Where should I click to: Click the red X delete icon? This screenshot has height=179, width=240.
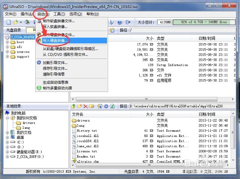coord(85,106)
